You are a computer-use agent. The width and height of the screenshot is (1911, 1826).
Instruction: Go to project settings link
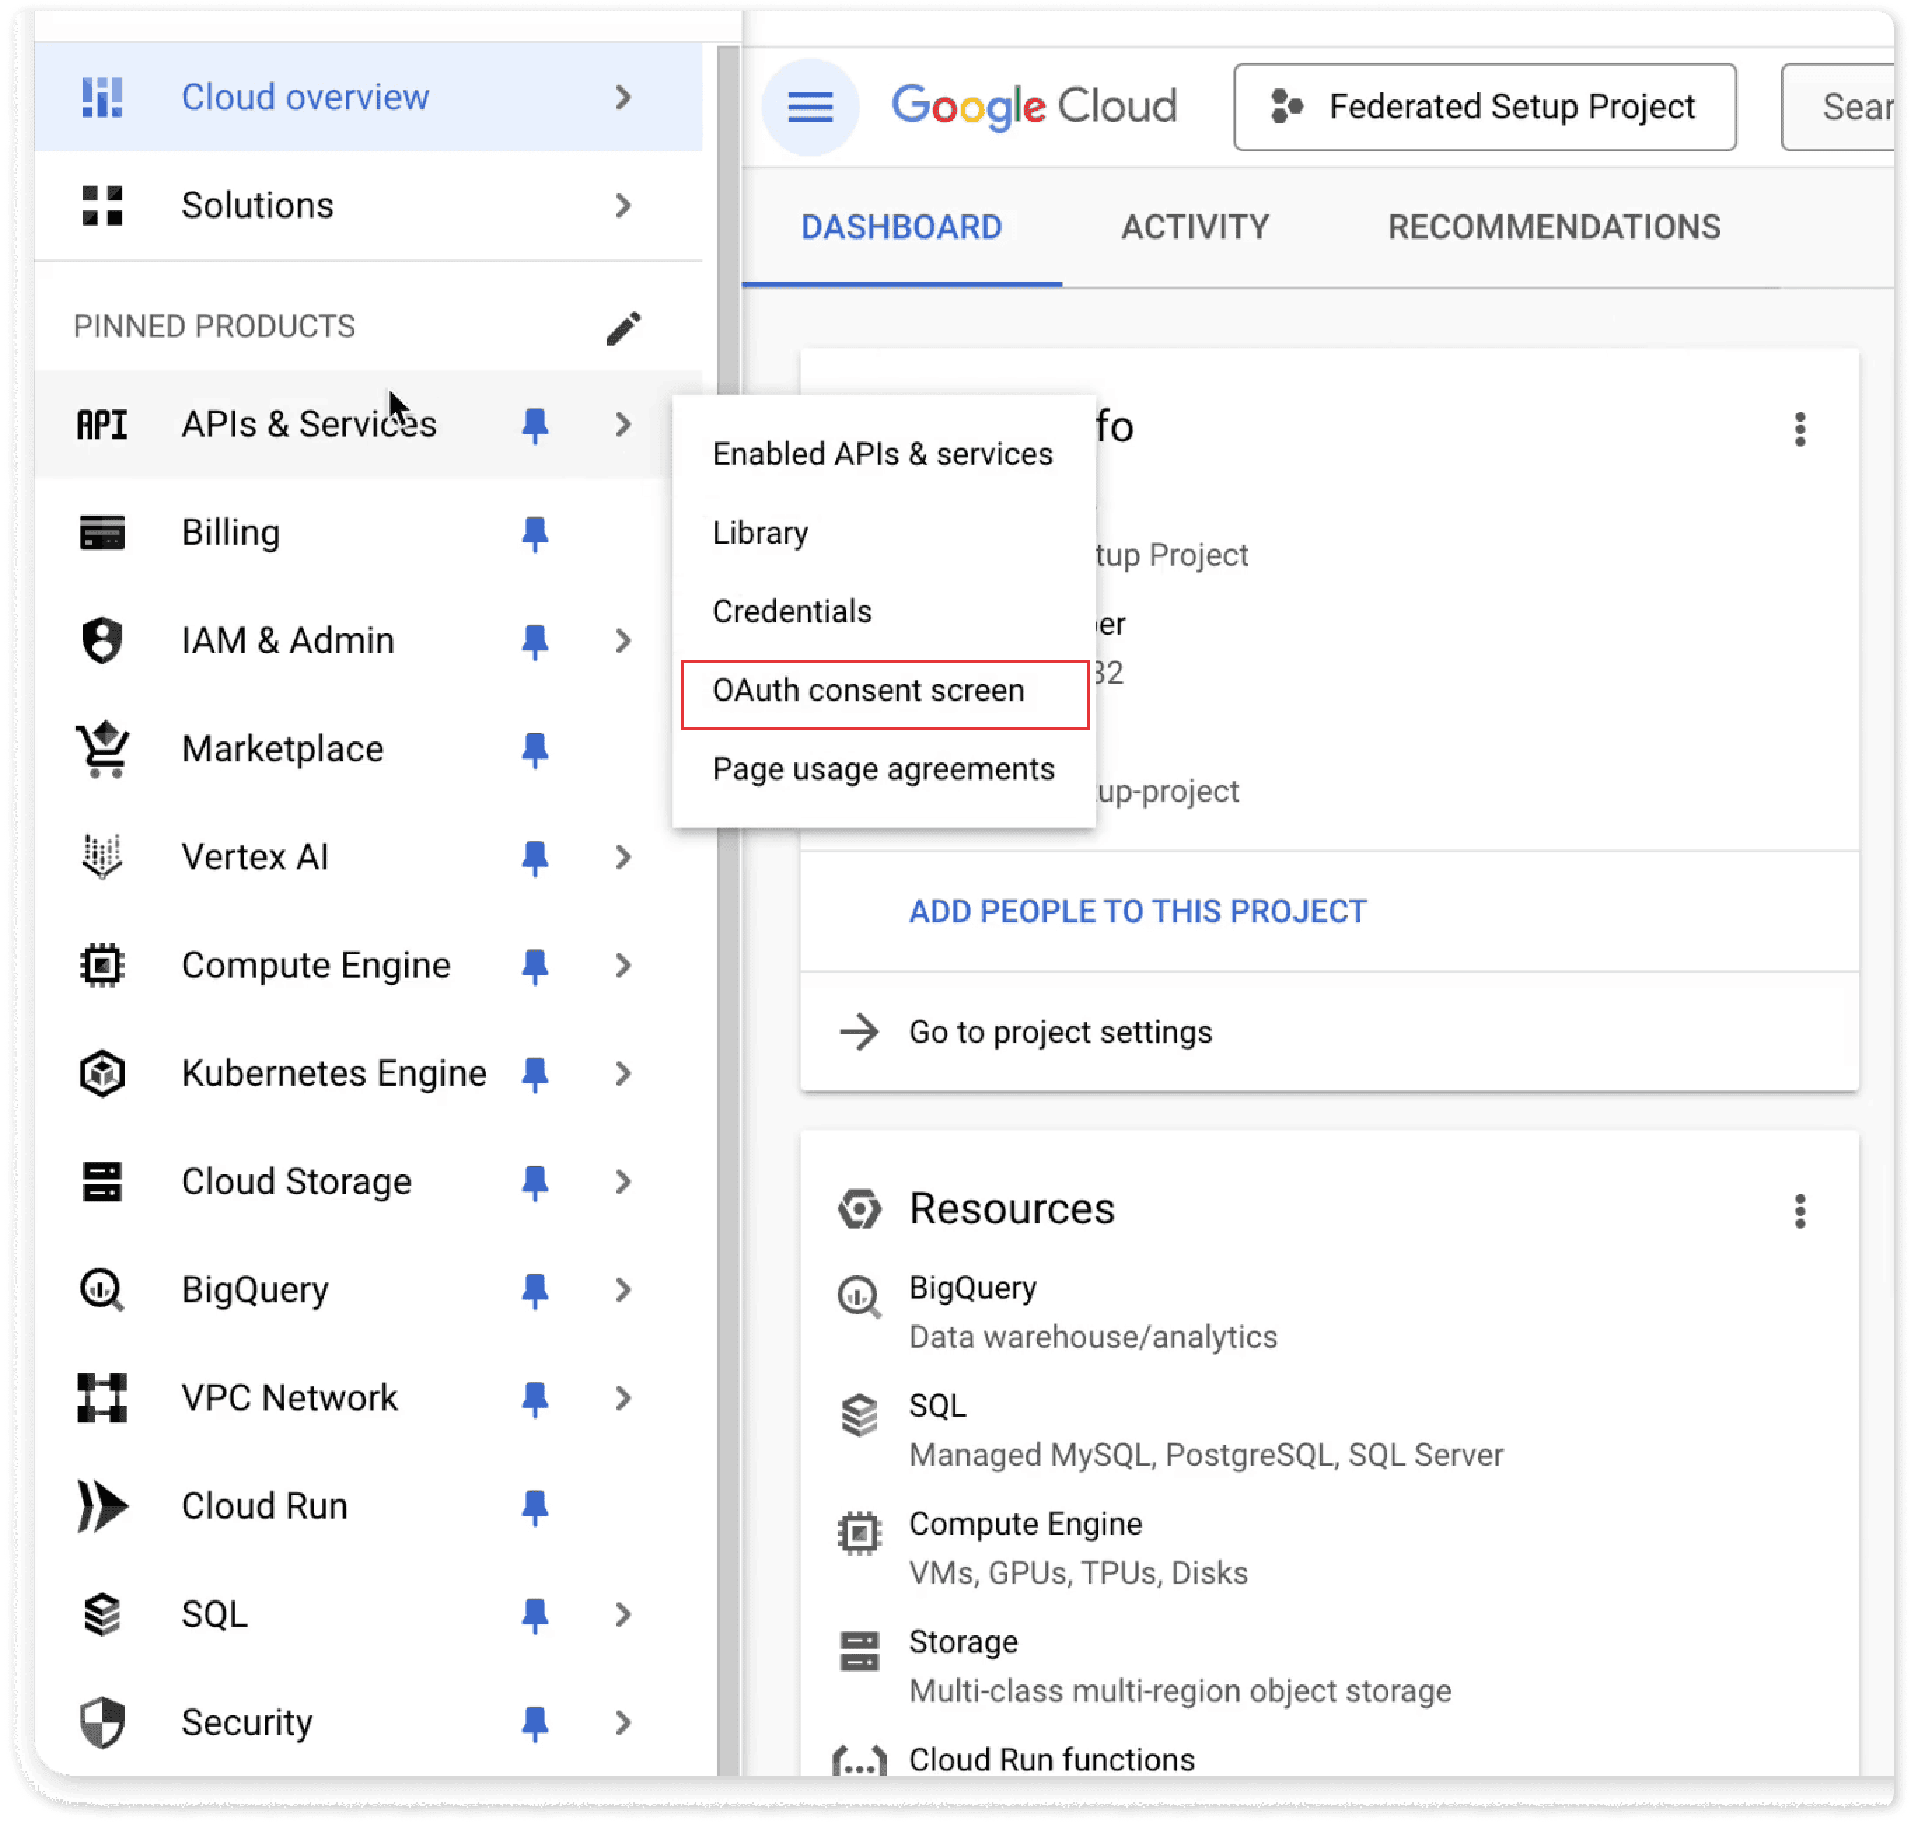tap(1060, 1031)
